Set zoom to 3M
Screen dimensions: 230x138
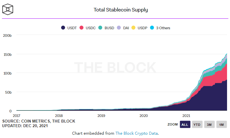pyautogui.click(x=209, y=125)
